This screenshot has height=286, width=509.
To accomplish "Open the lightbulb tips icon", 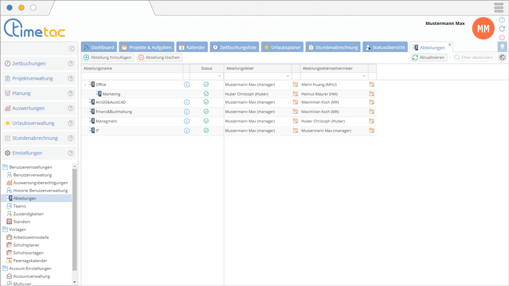I will pos(502,47).
